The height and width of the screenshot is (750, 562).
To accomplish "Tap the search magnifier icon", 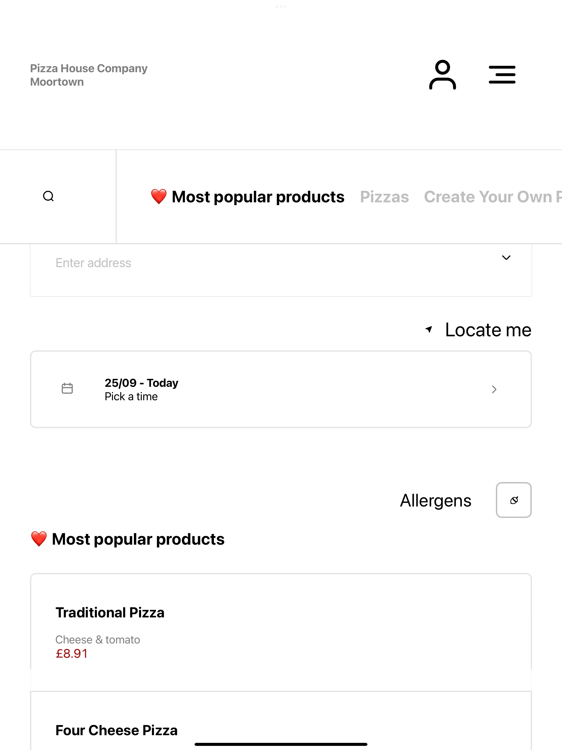I will 49,196.
